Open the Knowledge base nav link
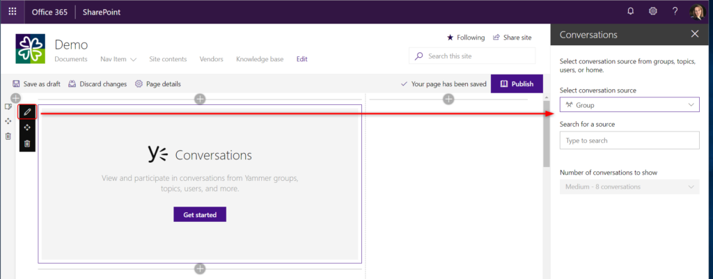 pyautogui.click(x=260, y=59)
